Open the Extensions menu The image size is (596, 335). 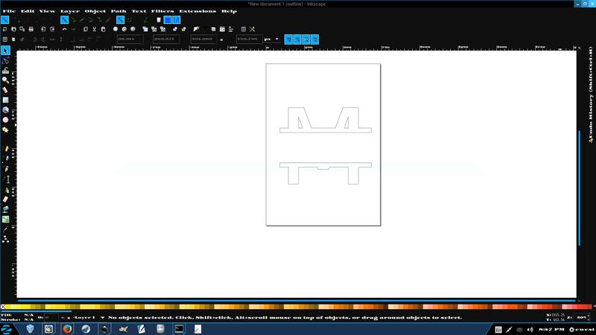pos(197,11)
